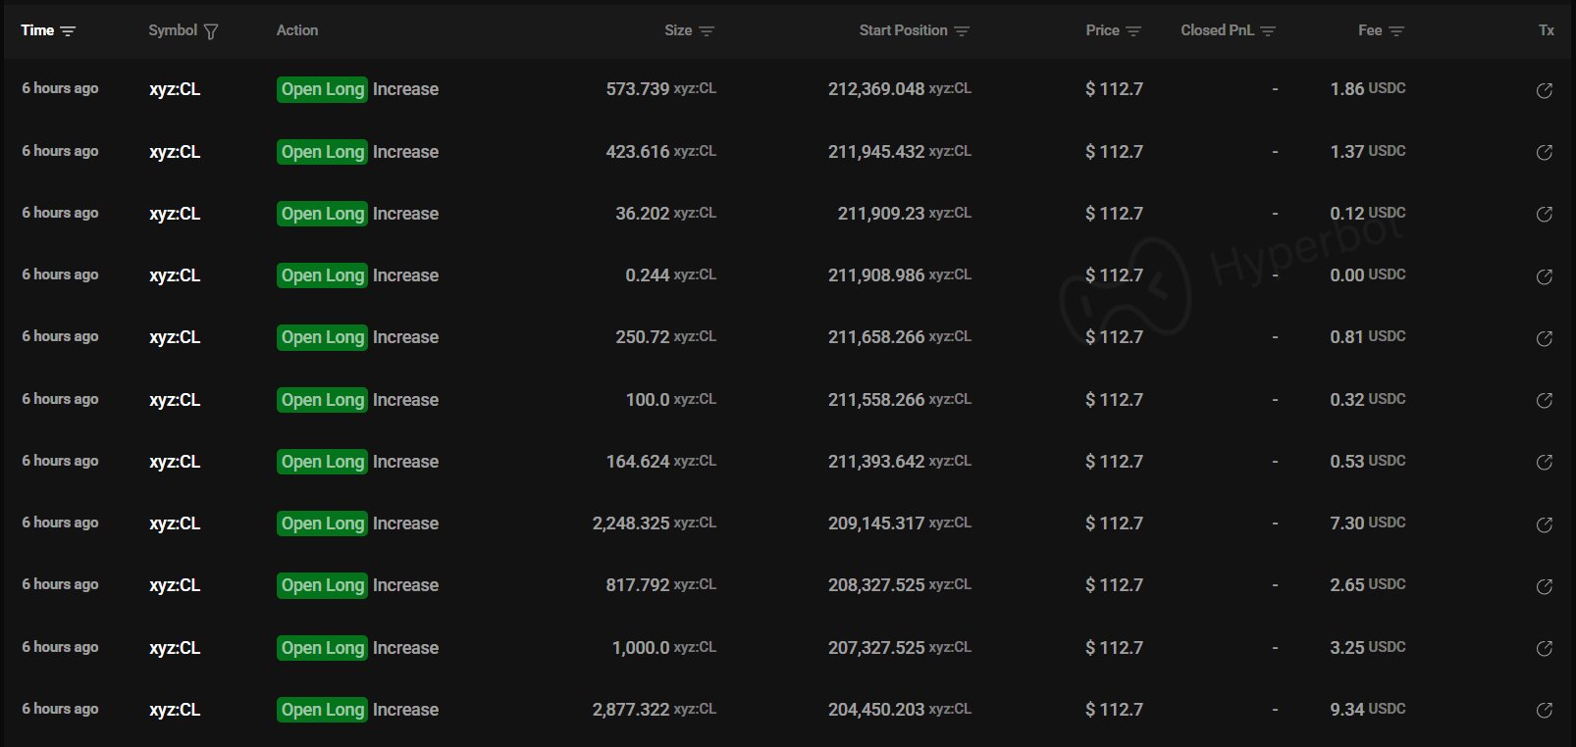The image size is (1576, 747).
Task: Select xyz:CL symbol in the first row
Action: [x=175, y=89]
